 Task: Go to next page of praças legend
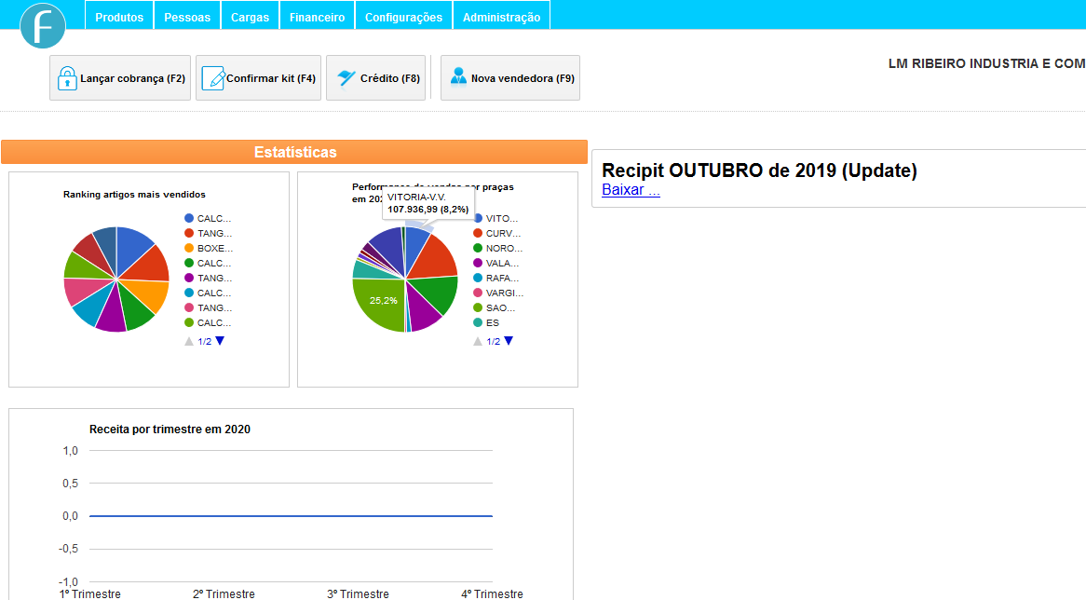click(x=509, y=341)
